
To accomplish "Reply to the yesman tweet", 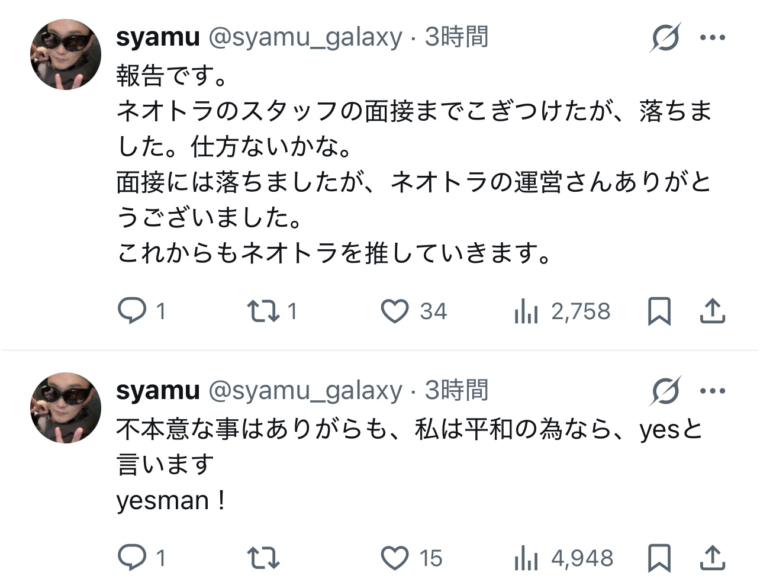I will point(132,558).
